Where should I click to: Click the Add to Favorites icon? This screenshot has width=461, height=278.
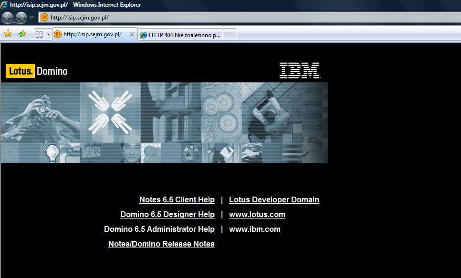click(x=22, y=34)
